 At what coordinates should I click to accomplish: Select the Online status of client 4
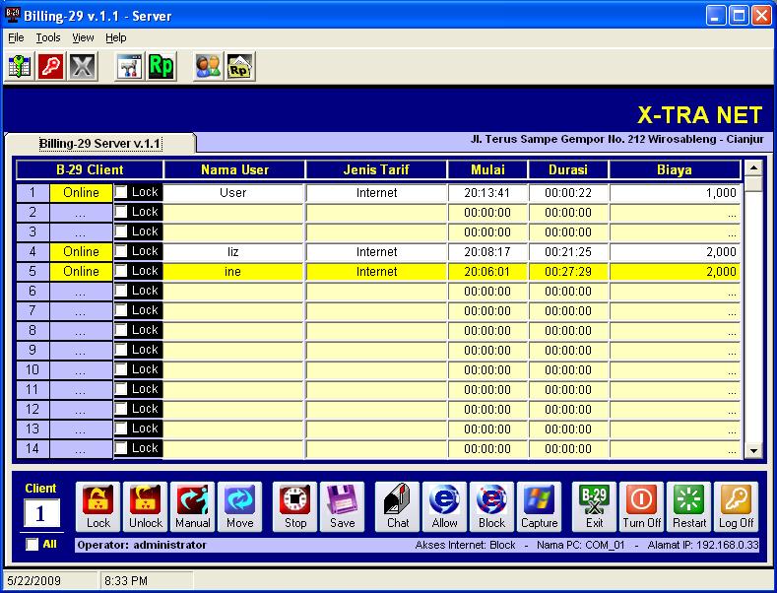pyautogui.click(x=82, y=251)
